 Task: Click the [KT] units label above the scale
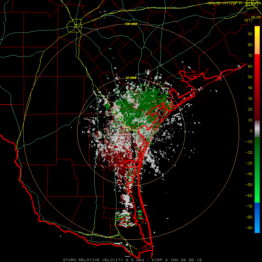pos(249,20)
